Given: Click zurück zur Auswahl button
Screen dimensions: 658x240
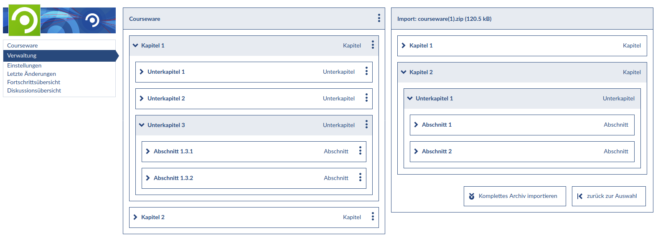Looking at the screenshot, I should (x=608, y=196).
